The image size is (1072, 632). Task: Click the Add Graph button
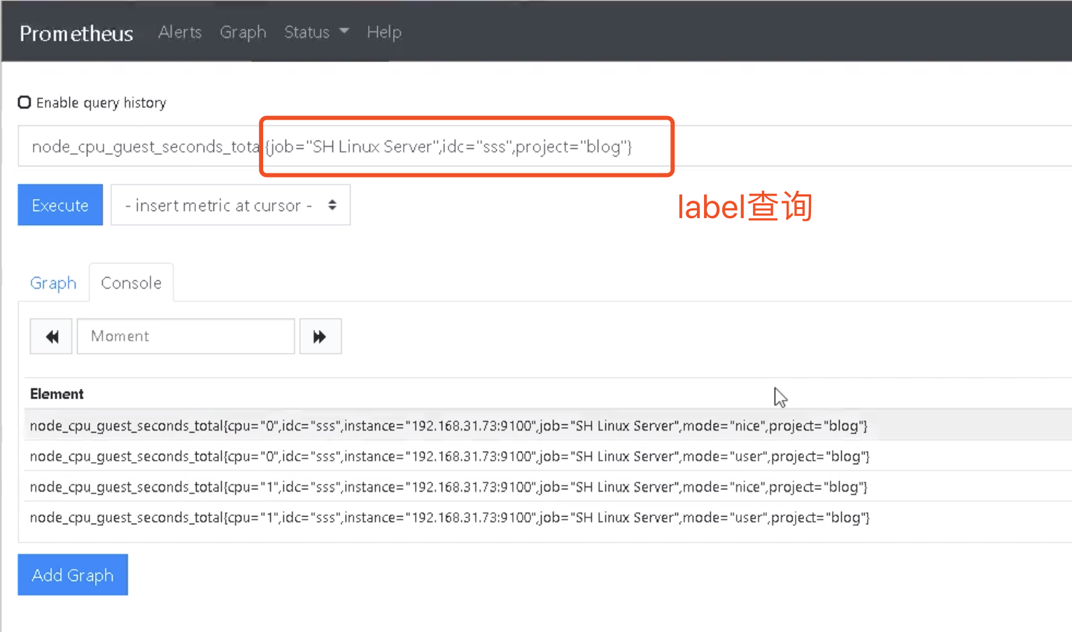point(72,575)
